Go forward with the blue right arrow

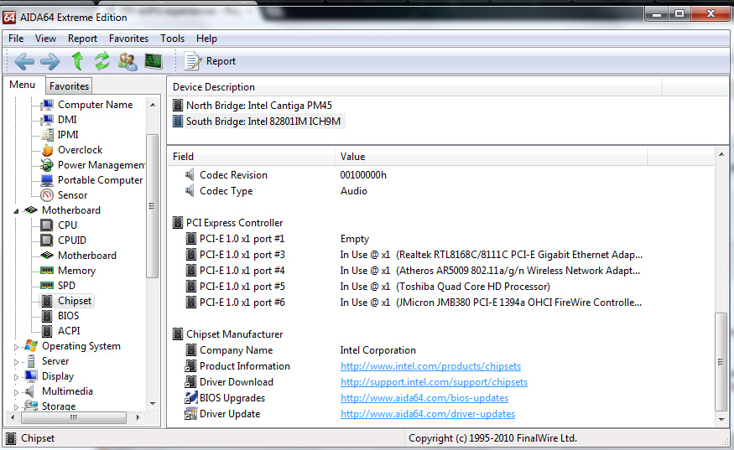50,61
